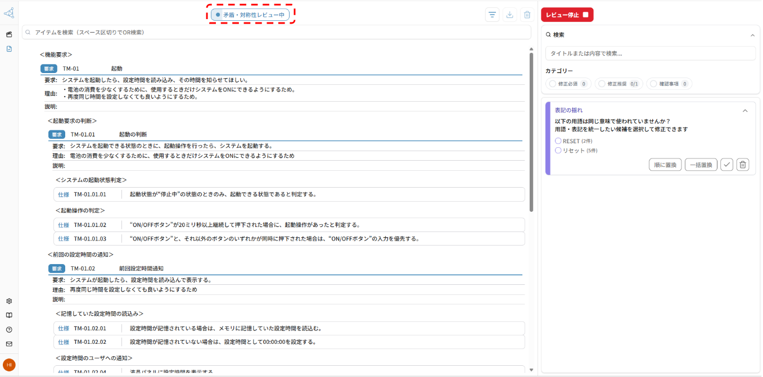This screenshot has height=377, width=763.
Task: Click the <機能要求> section heading
Action: coord(56,55)
